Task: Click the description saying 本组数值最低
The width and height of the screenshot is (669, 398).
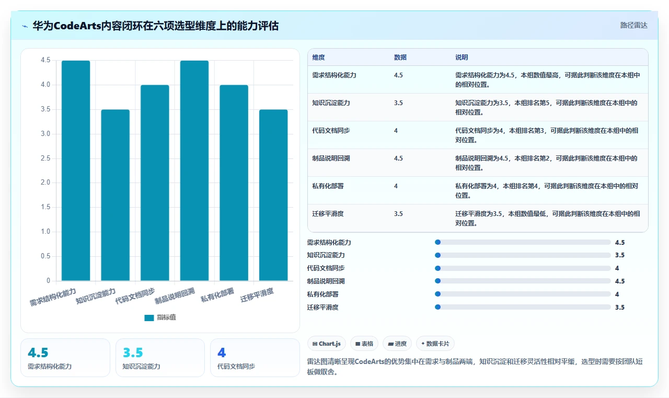Action: point(548,218)
